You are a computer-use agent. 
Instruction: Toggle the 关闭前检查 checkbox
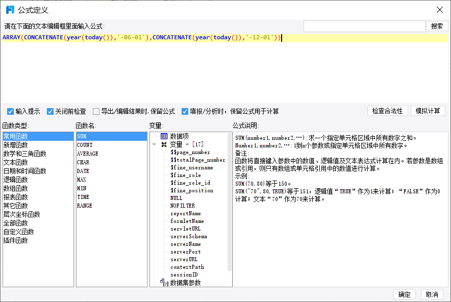[x=50, y=111]
